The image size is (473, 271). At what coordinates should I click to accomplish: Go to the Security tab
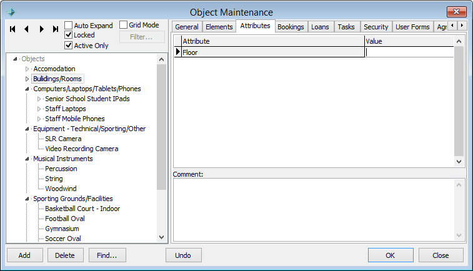(376, 27)
